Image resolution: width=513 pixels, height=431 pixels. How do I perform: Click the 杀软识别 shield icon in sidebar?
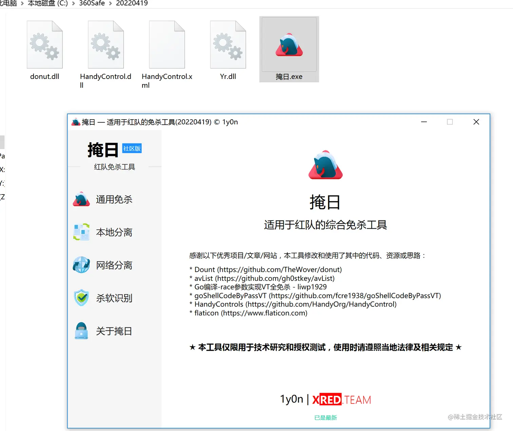coord(81,298)
